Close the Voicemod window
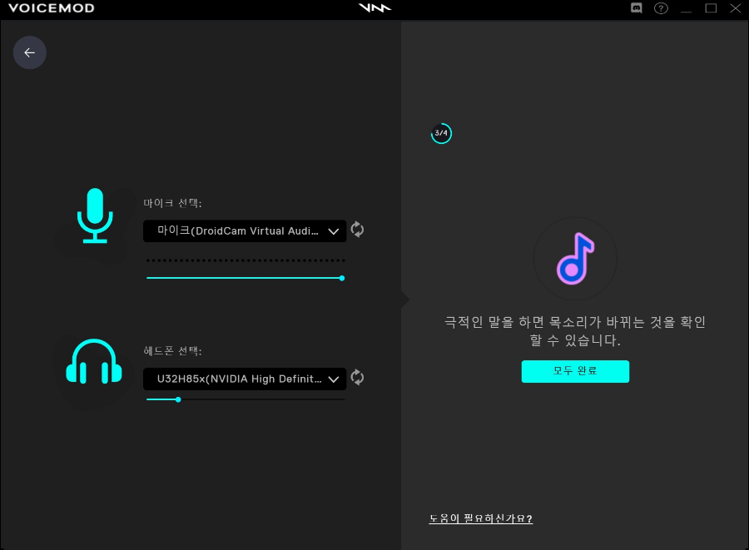The height and width of the screenshot is (550, 749). (x=736, y=8)
